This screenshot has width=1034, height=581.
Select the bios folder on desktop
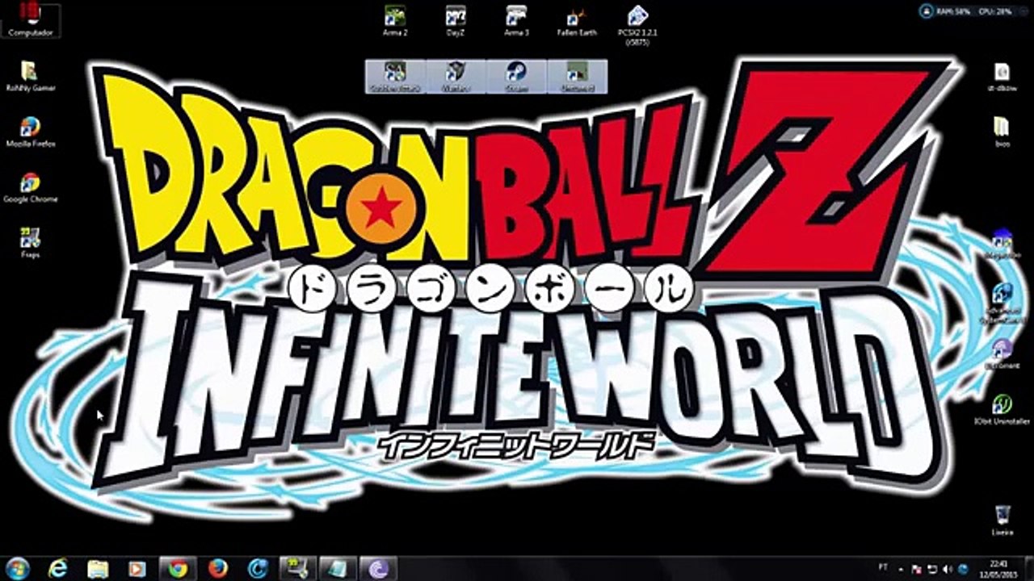point(1002,132)
